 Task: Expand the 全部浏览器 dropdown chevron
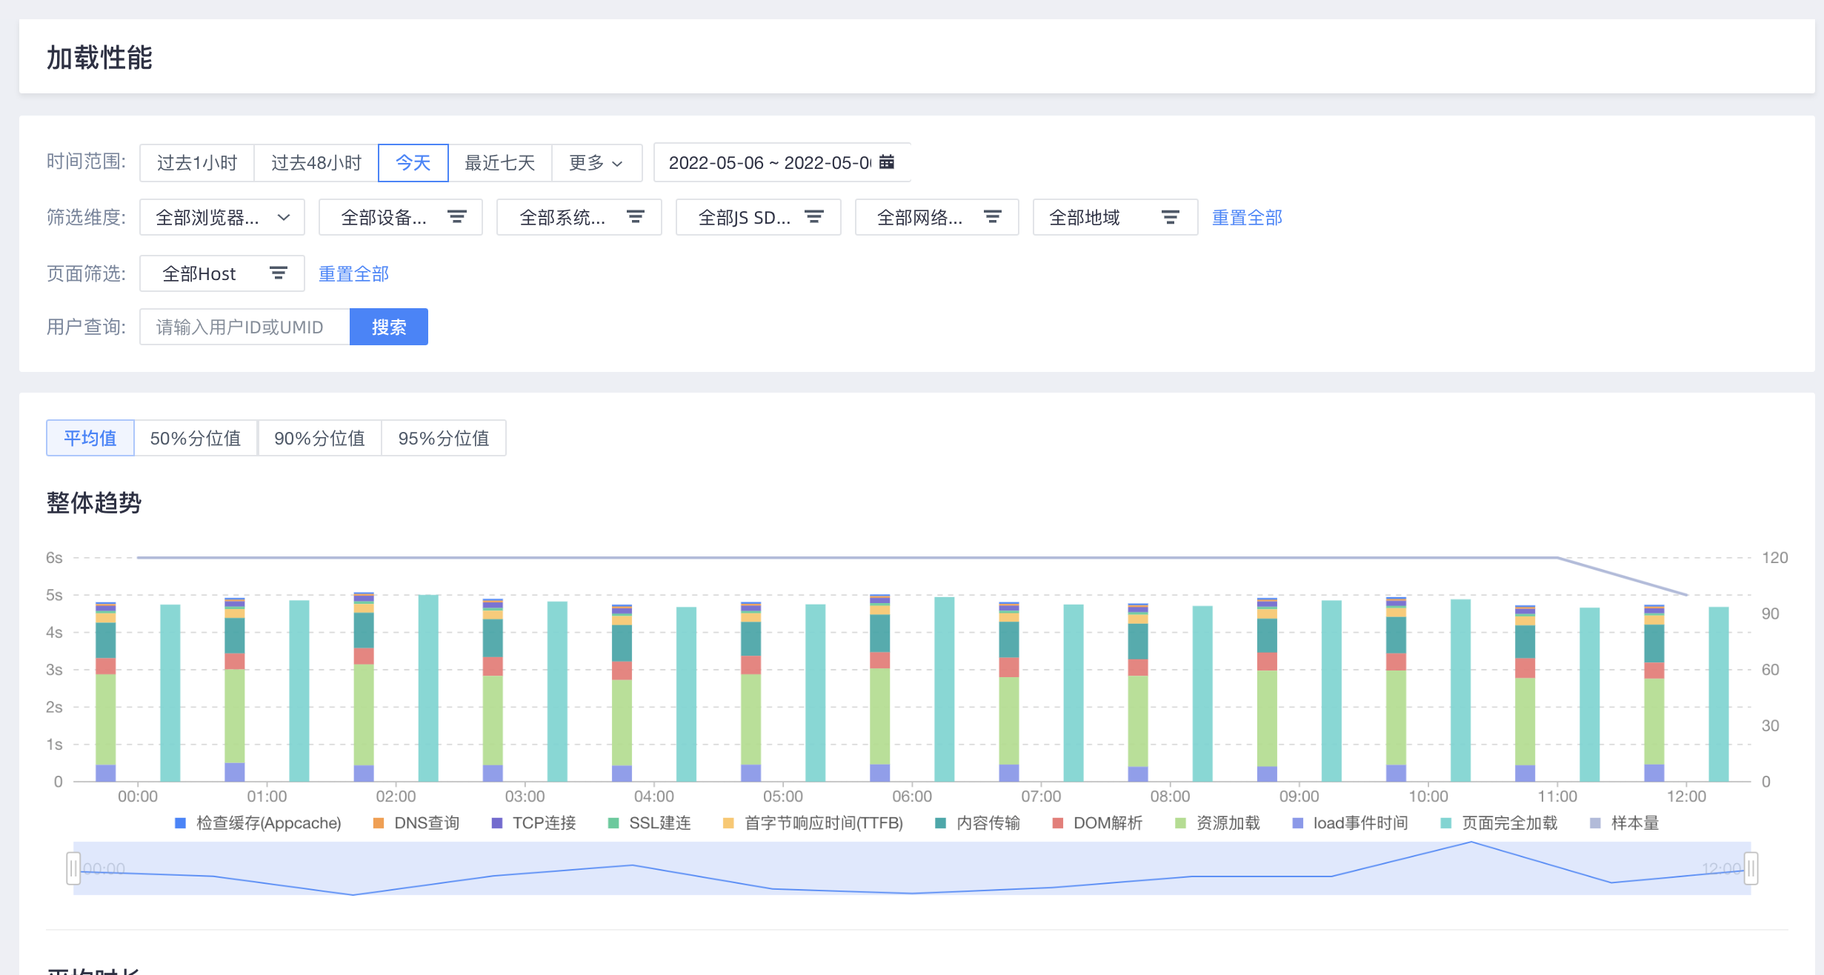(x=284, y=217)
